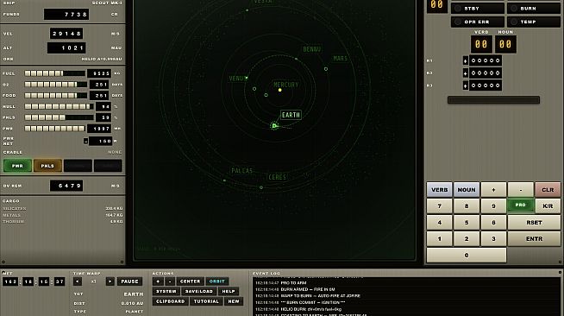Click keypad digit 4

439,223
